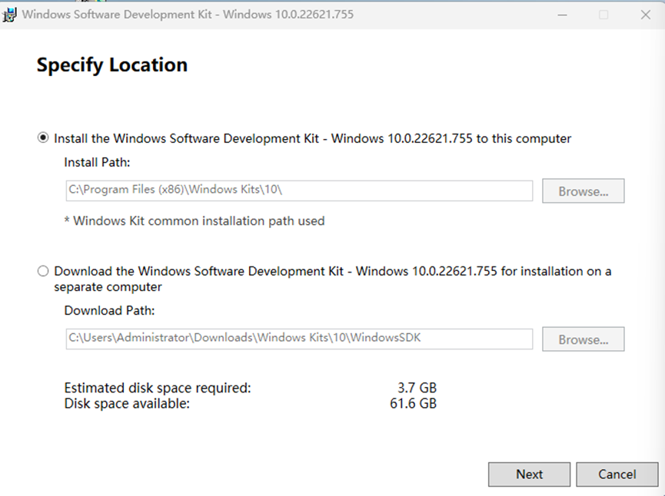Click the 3.7 GB required value

417,388
